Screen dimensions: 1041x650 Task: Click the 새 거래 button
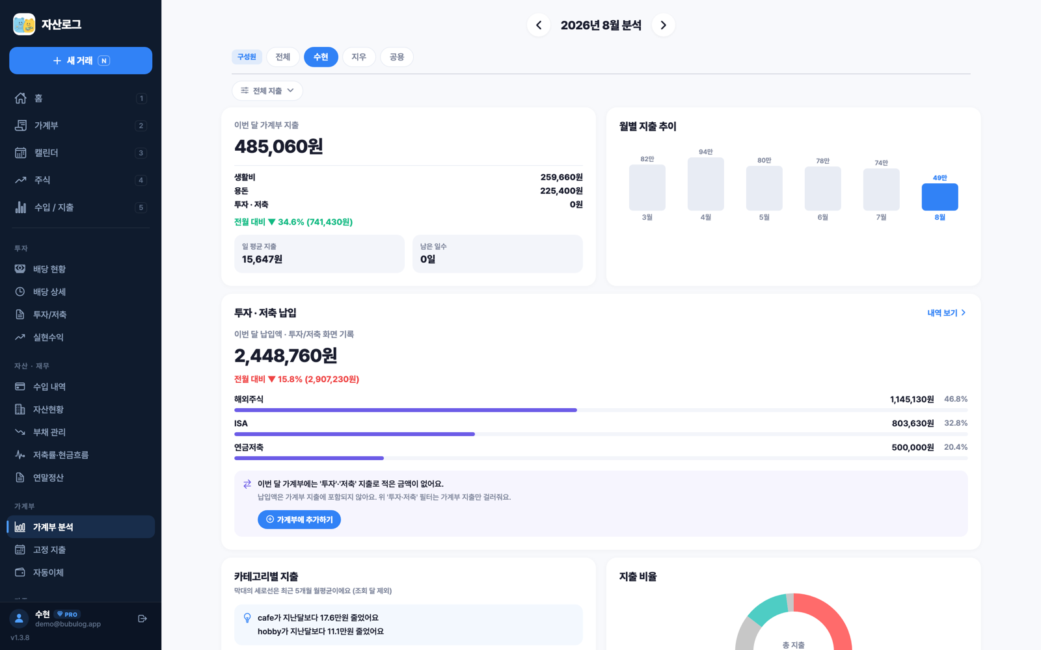click(81, 60)
